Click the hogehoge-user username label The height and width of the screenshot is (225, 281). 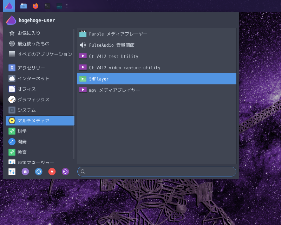(x=37, y=20)
